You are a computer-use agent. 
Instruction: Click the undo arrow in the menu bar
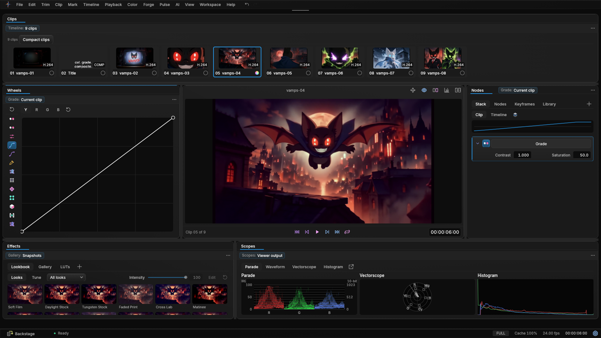pyautogui.click(x=247, y=5)
